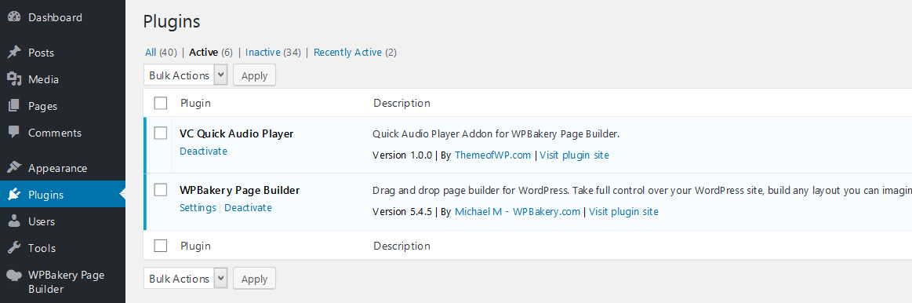Deactivate the VC Quick Audio Player plugin

click(x=203, y=151)
